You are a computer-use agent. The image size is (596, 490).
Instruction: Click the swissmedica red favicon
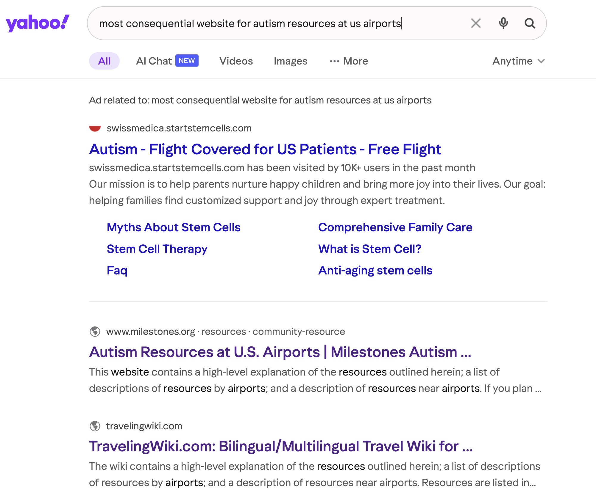(x=95, y=128)
